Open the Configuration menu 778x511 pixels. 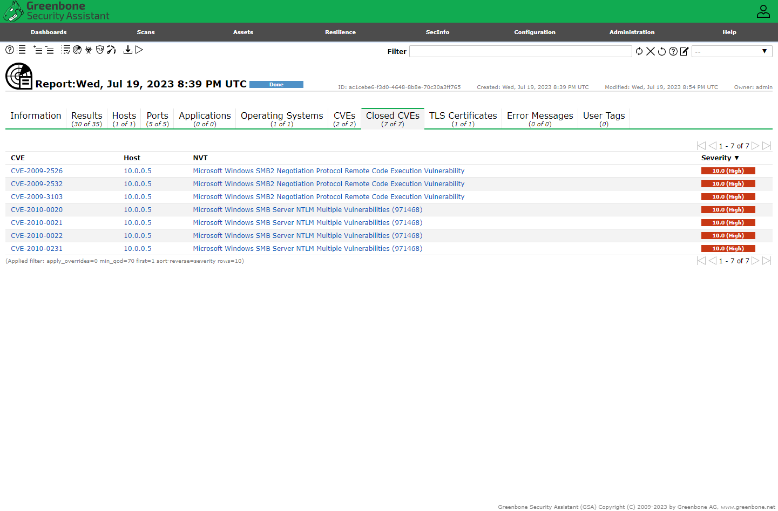coord(535,32)
